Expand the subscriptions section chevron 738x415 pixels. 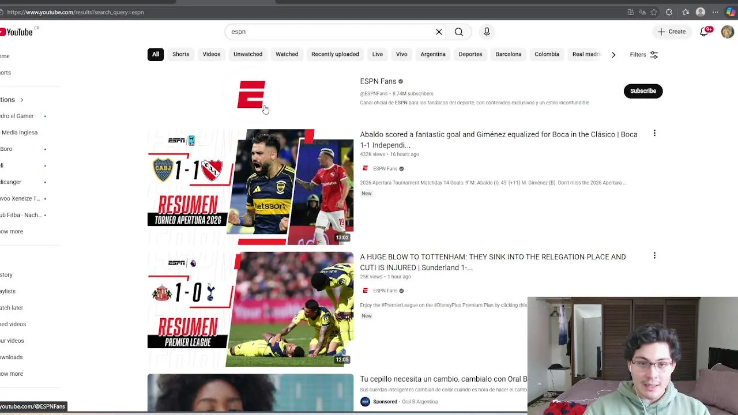point(21,100)
